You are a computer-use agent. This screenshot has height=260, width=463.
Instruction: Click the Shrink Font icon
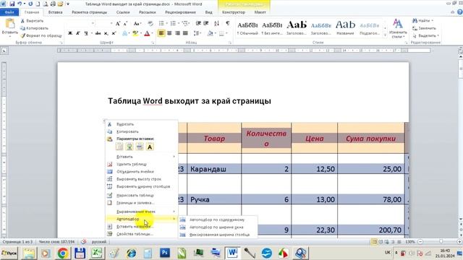tap(125, 24)
